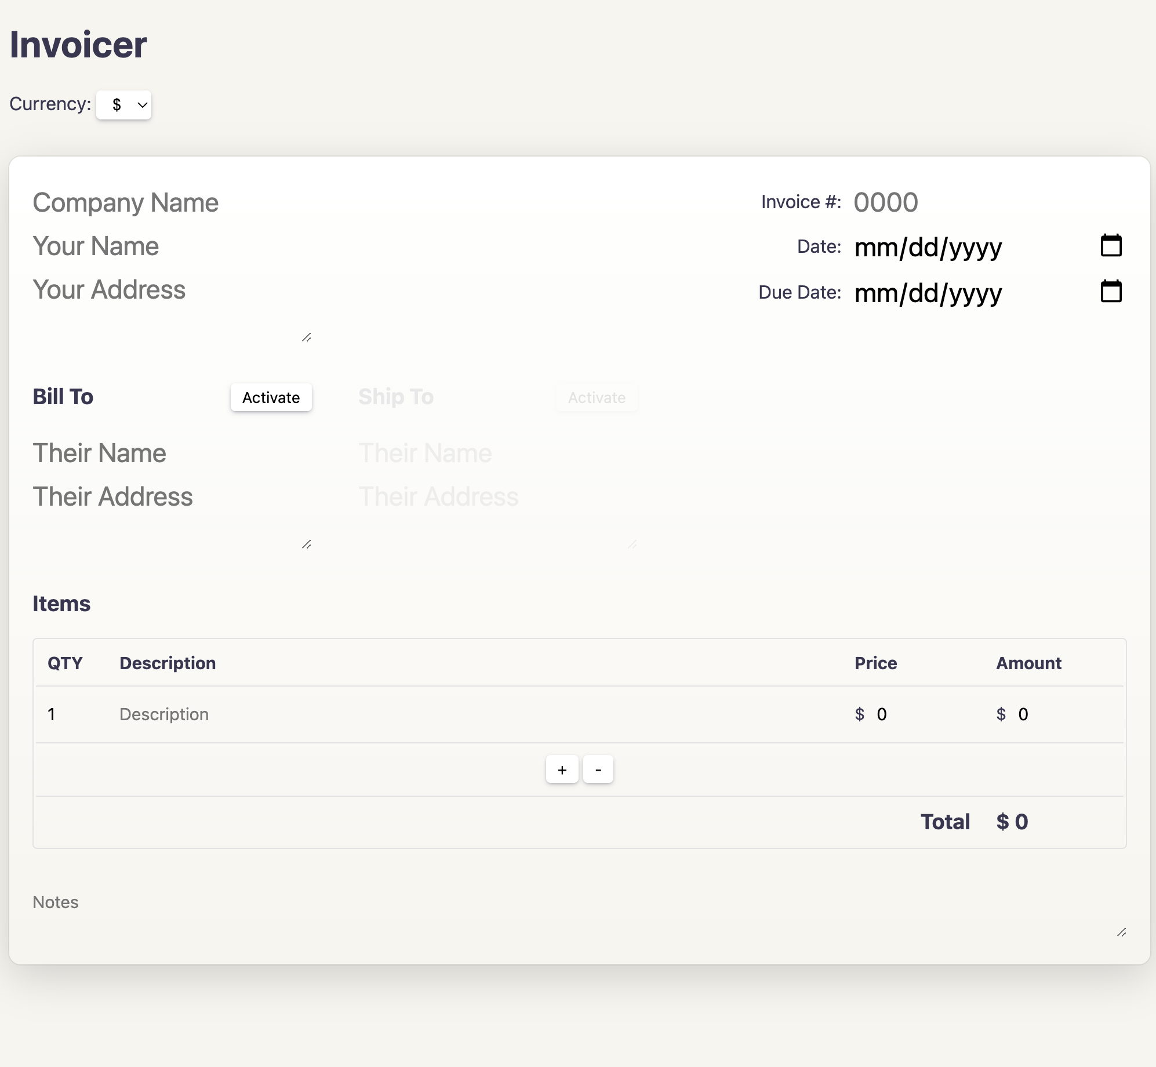The width and height of the screenshot is (1156, 1067).
Task: Open the Date calendar picker icon
Action: coord(1111,246)
